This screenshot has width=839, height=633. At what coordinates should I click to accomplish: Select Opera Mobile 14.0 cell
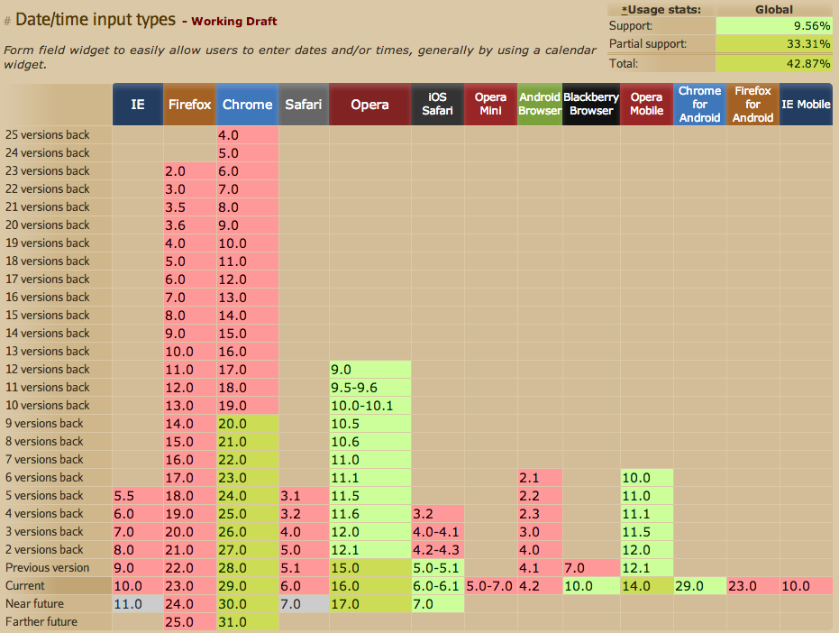click(x=646, y=586)
